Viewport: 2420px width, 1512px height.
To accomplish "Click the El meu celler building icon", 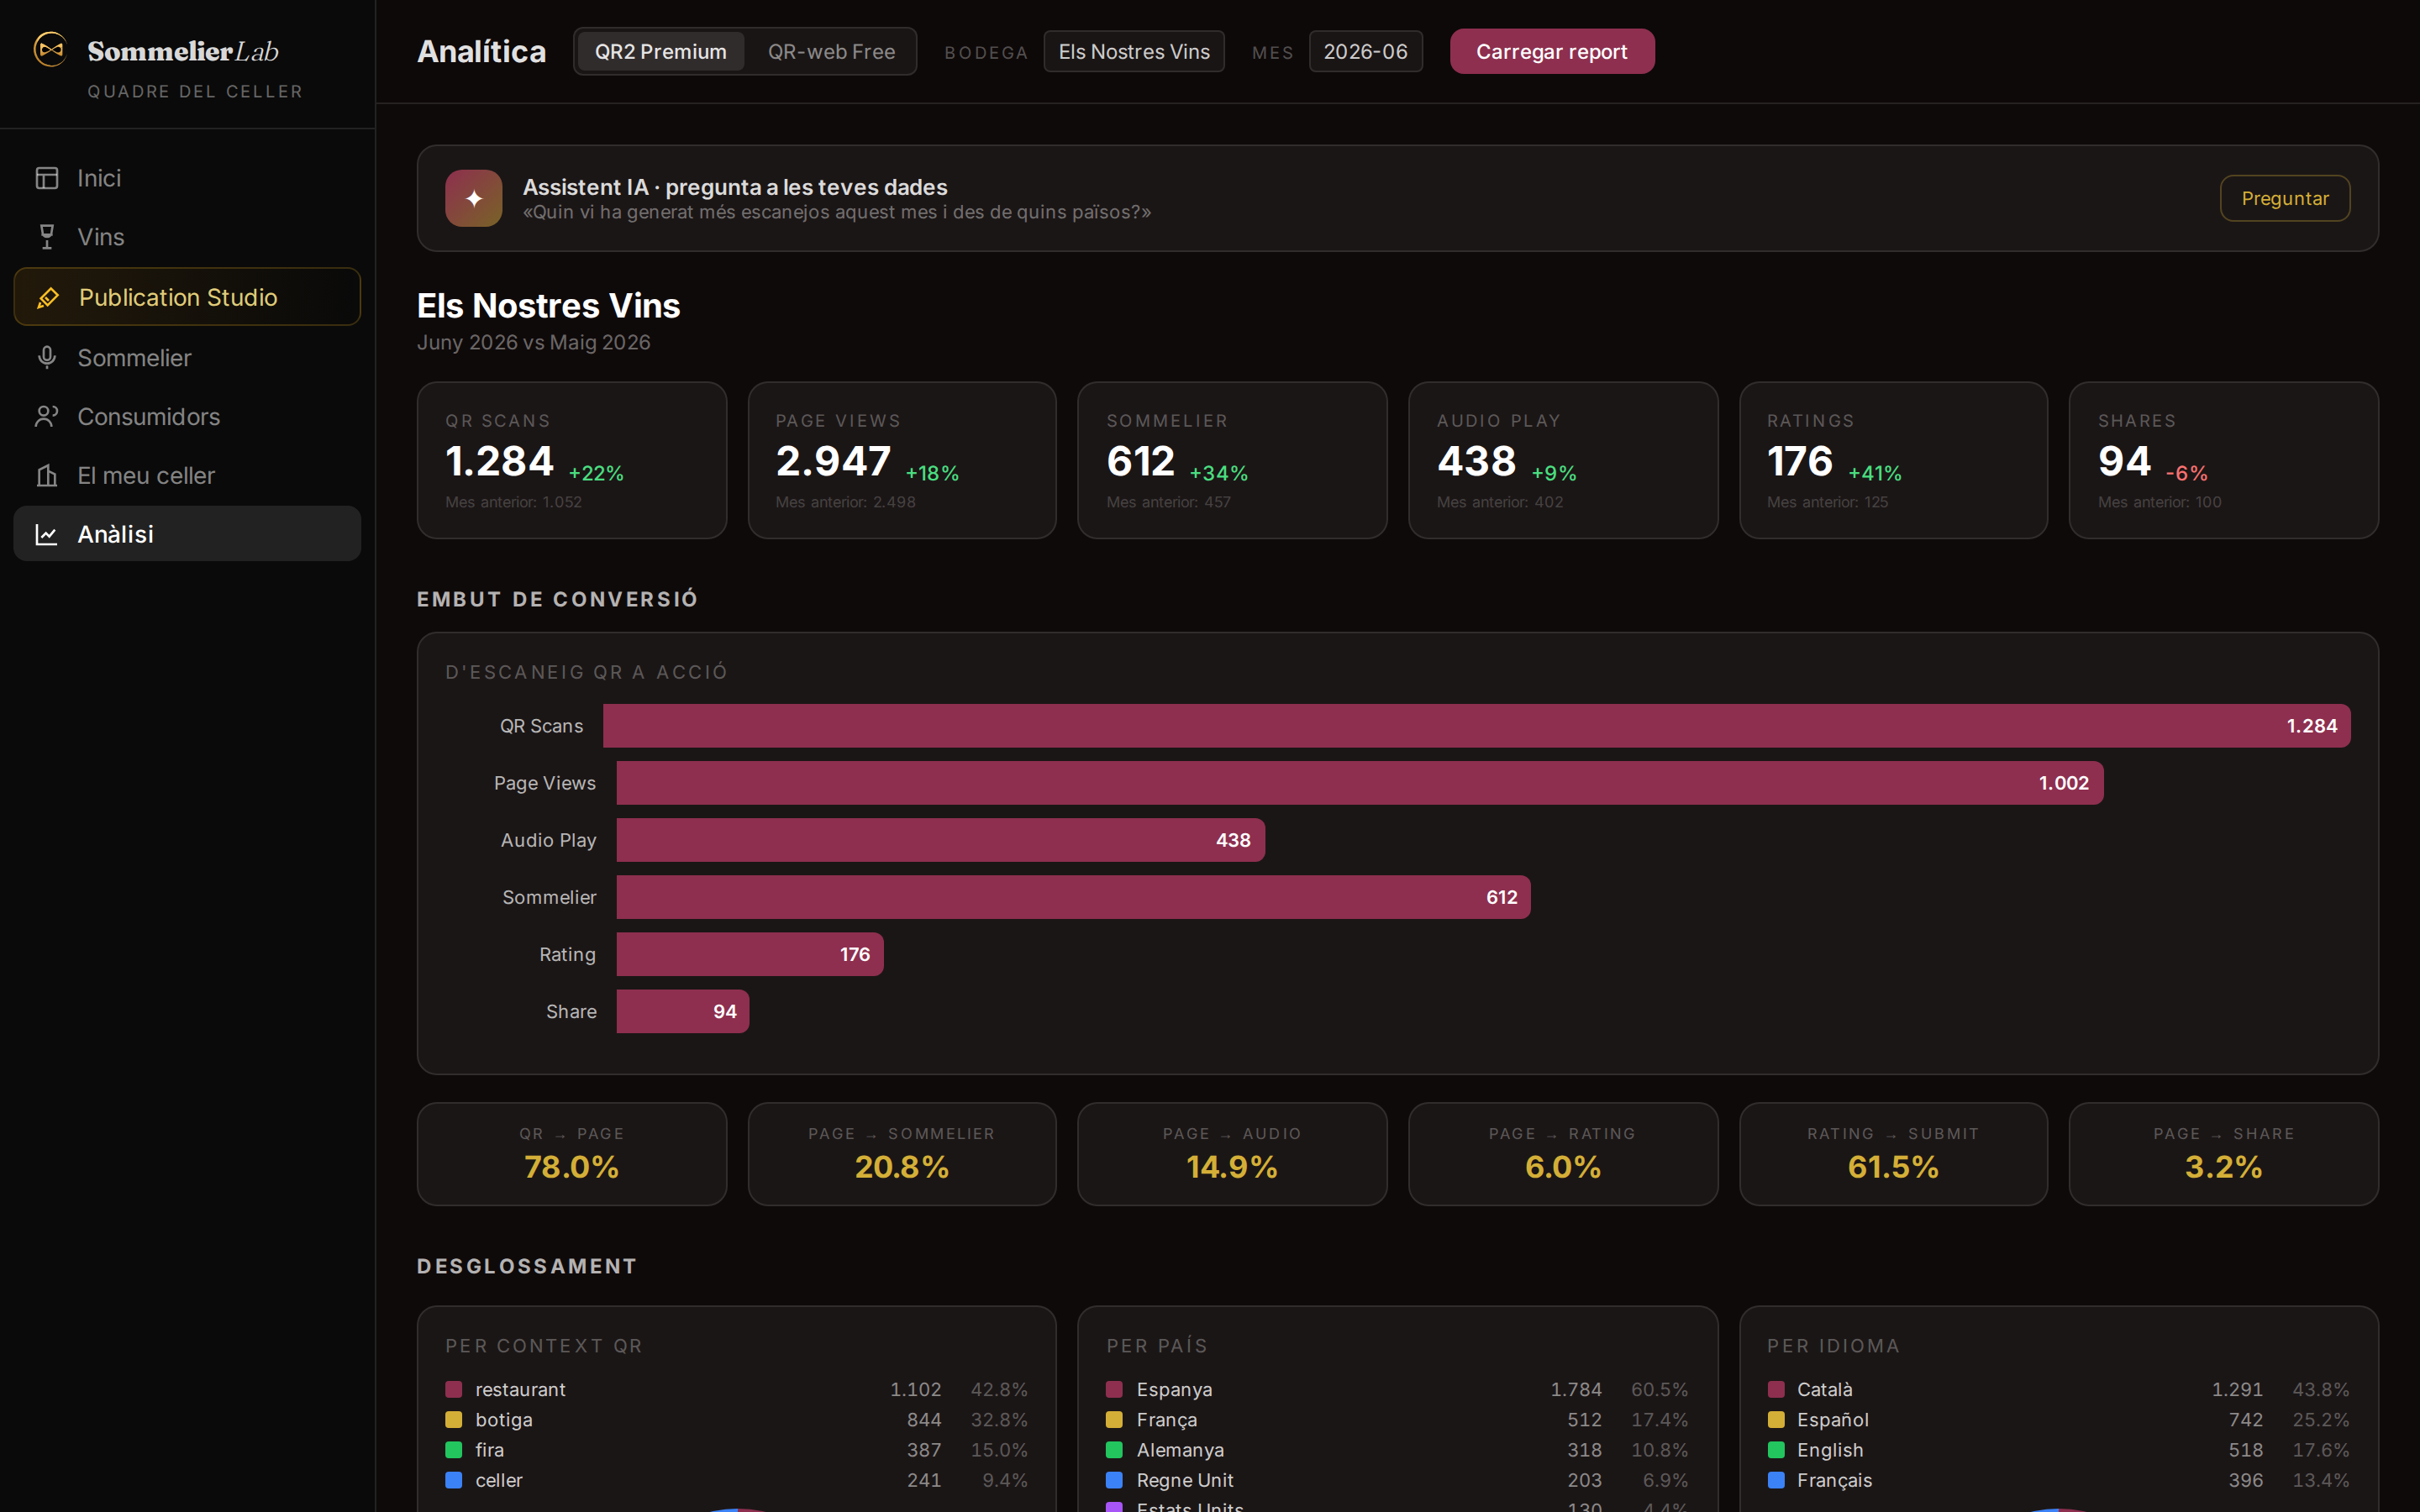I will [x=47, y=475].
